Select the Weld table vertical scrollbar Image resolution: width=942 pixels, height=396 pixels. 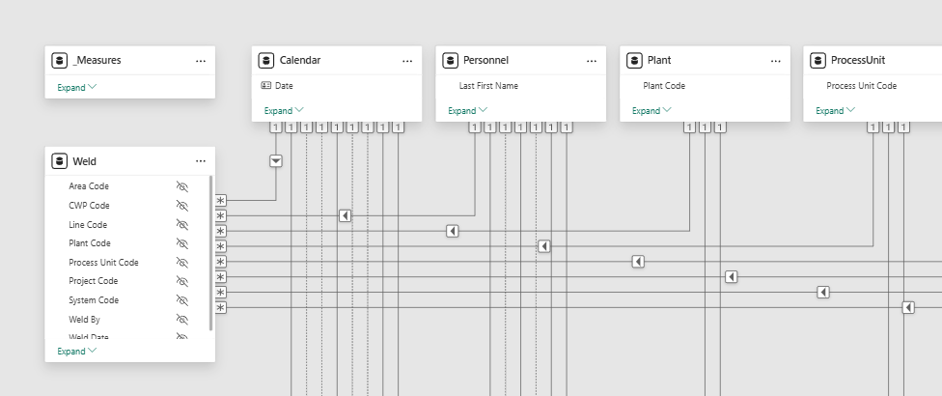click(x=210, y=253)
